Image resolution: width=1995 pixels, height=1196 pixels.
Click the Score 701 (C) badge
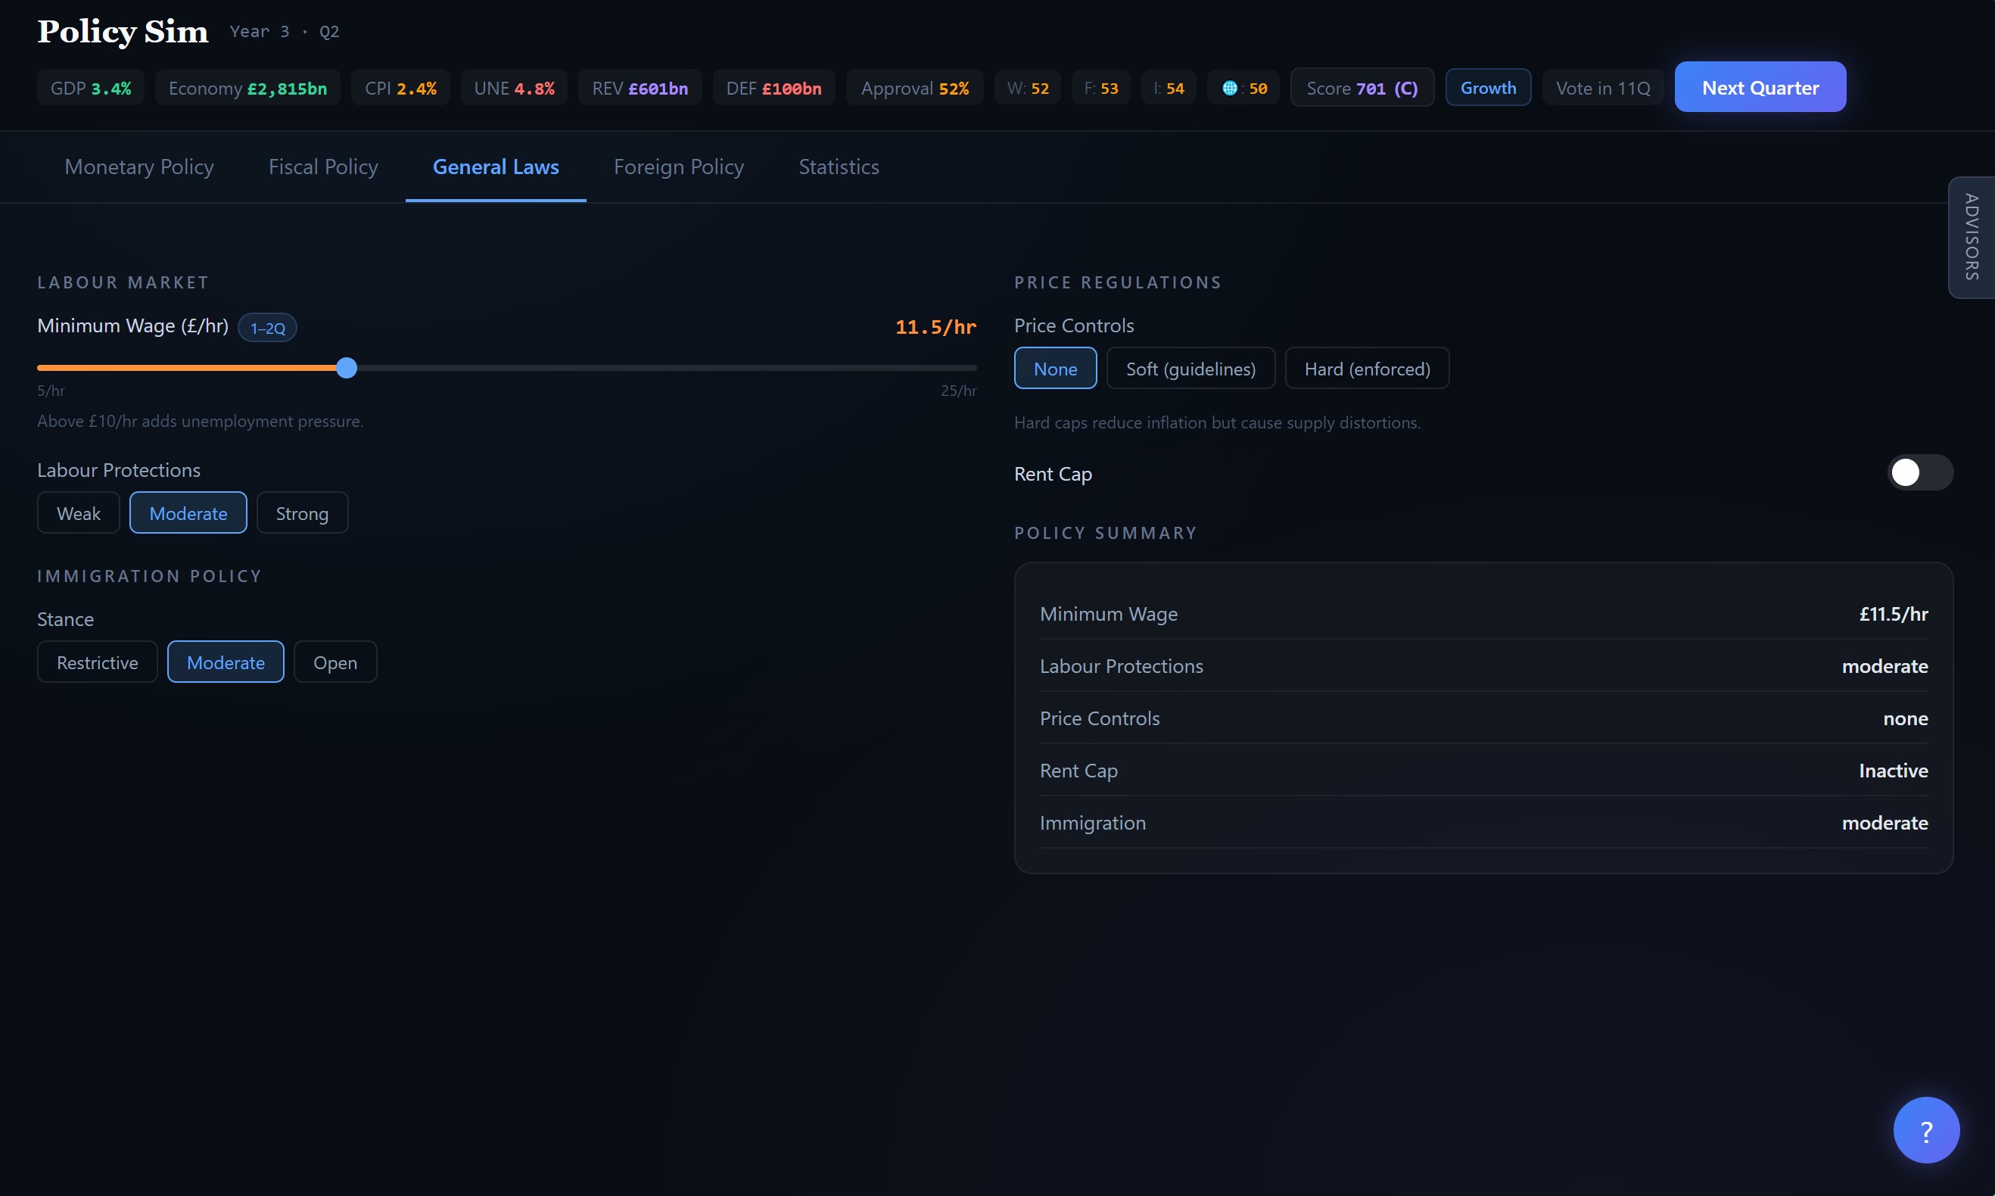[1361, 88]
